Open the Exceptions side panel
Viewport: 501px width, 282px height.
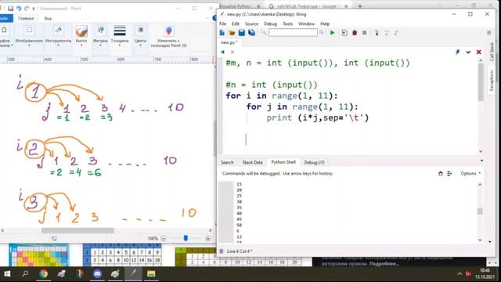492,80
